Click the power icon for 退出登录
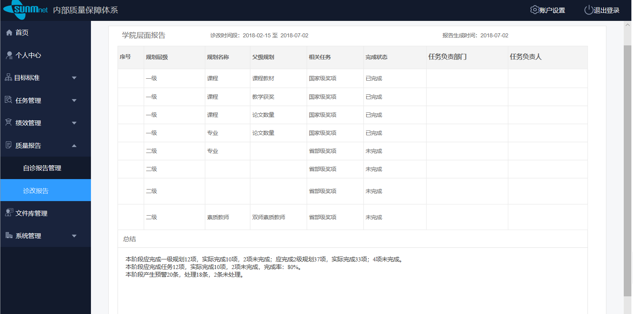Screen dimensions: 633x314 pyautogui.click(x=588, y=10)
